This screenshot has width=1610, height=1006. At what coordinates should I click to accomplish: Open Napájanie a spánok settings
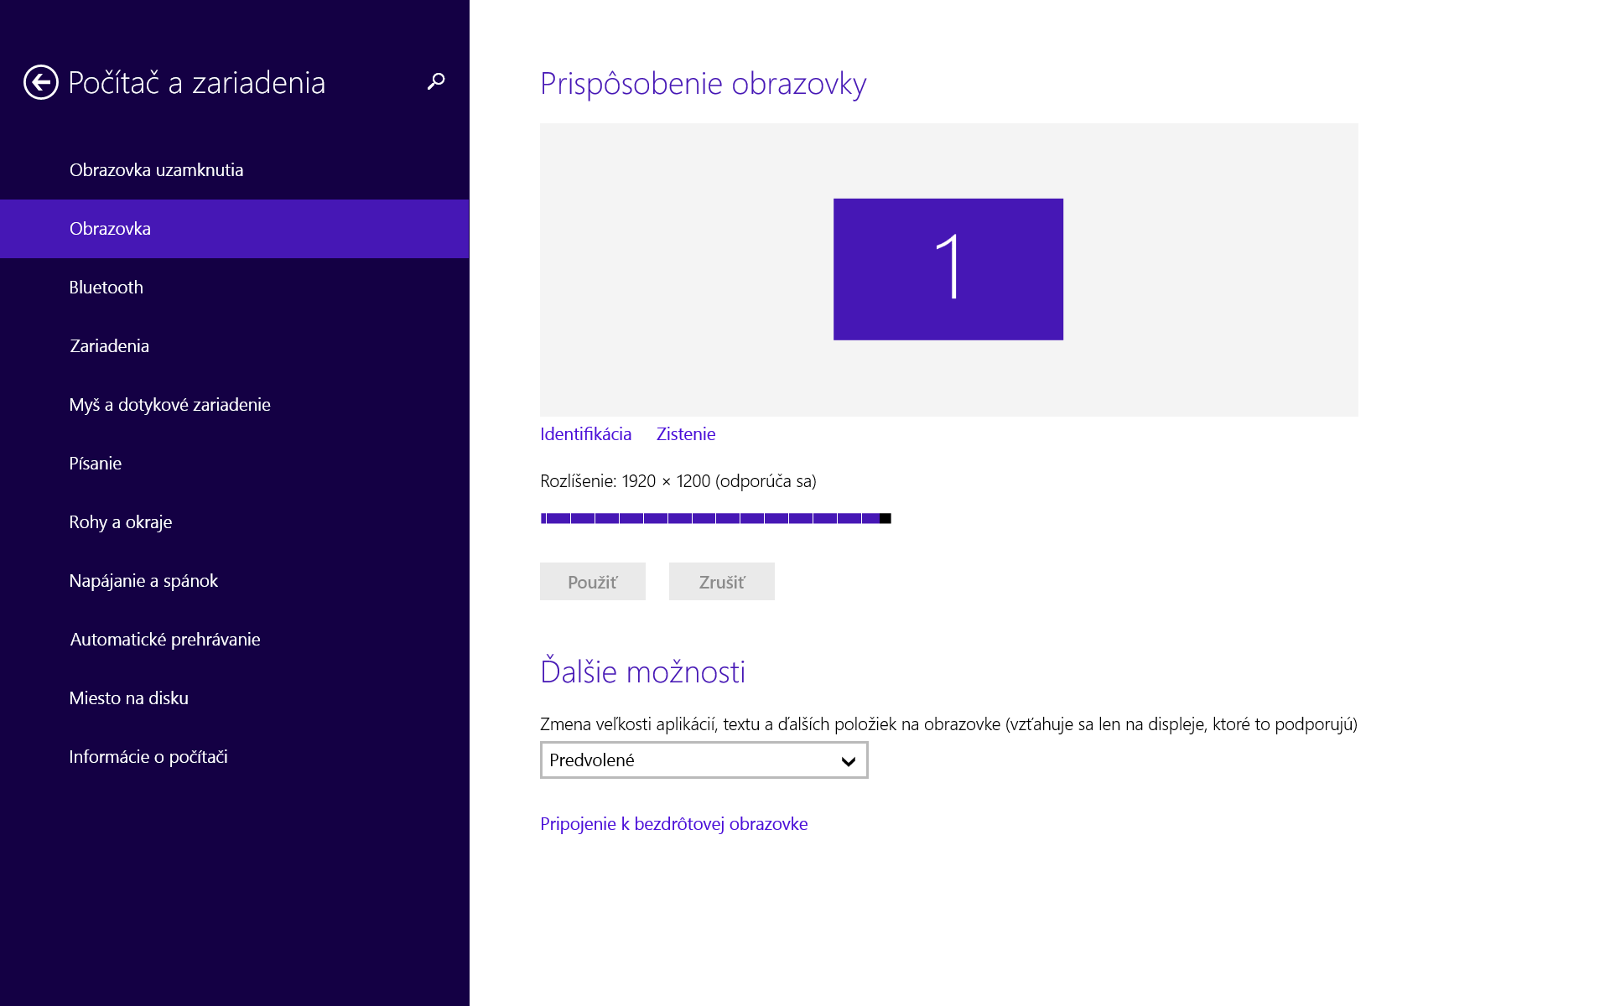234,581
